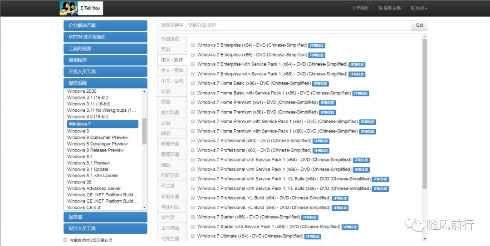The image size is (490, 246).
Task: Switch to the 俄语 language tab
Action: 172,165
